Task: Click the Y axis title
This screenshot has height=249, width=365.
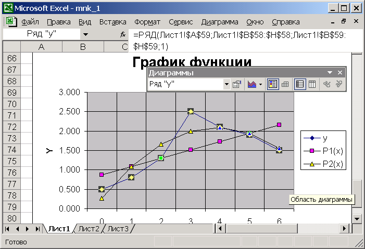Action: pos(49,151)
